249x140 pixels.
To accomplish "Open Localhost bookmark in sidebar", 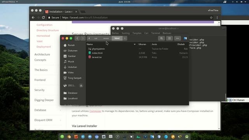I will (73, 98).
